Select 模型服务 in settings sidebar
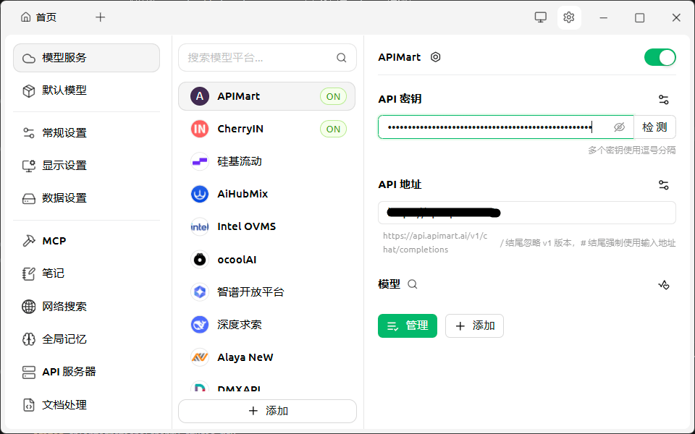Viewport: 695px width, 434px height. [86, 58]
